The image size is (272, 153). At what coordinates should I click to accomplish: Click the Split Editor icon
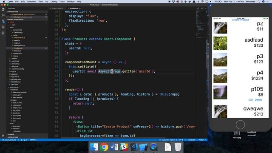pos(201,8)
